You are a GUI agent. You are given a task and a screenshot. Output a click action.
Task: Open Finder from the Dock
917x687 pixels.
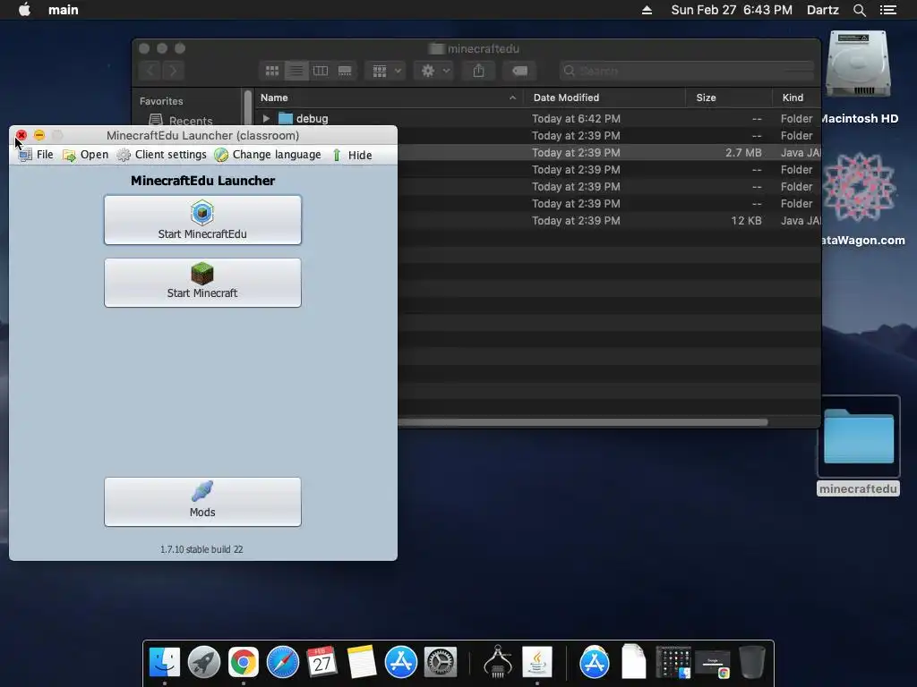(165, 662)
